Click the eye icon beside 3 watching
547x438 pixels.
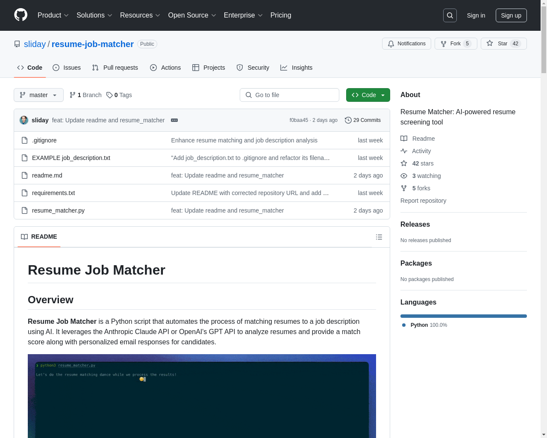click(x=404, y=176)
